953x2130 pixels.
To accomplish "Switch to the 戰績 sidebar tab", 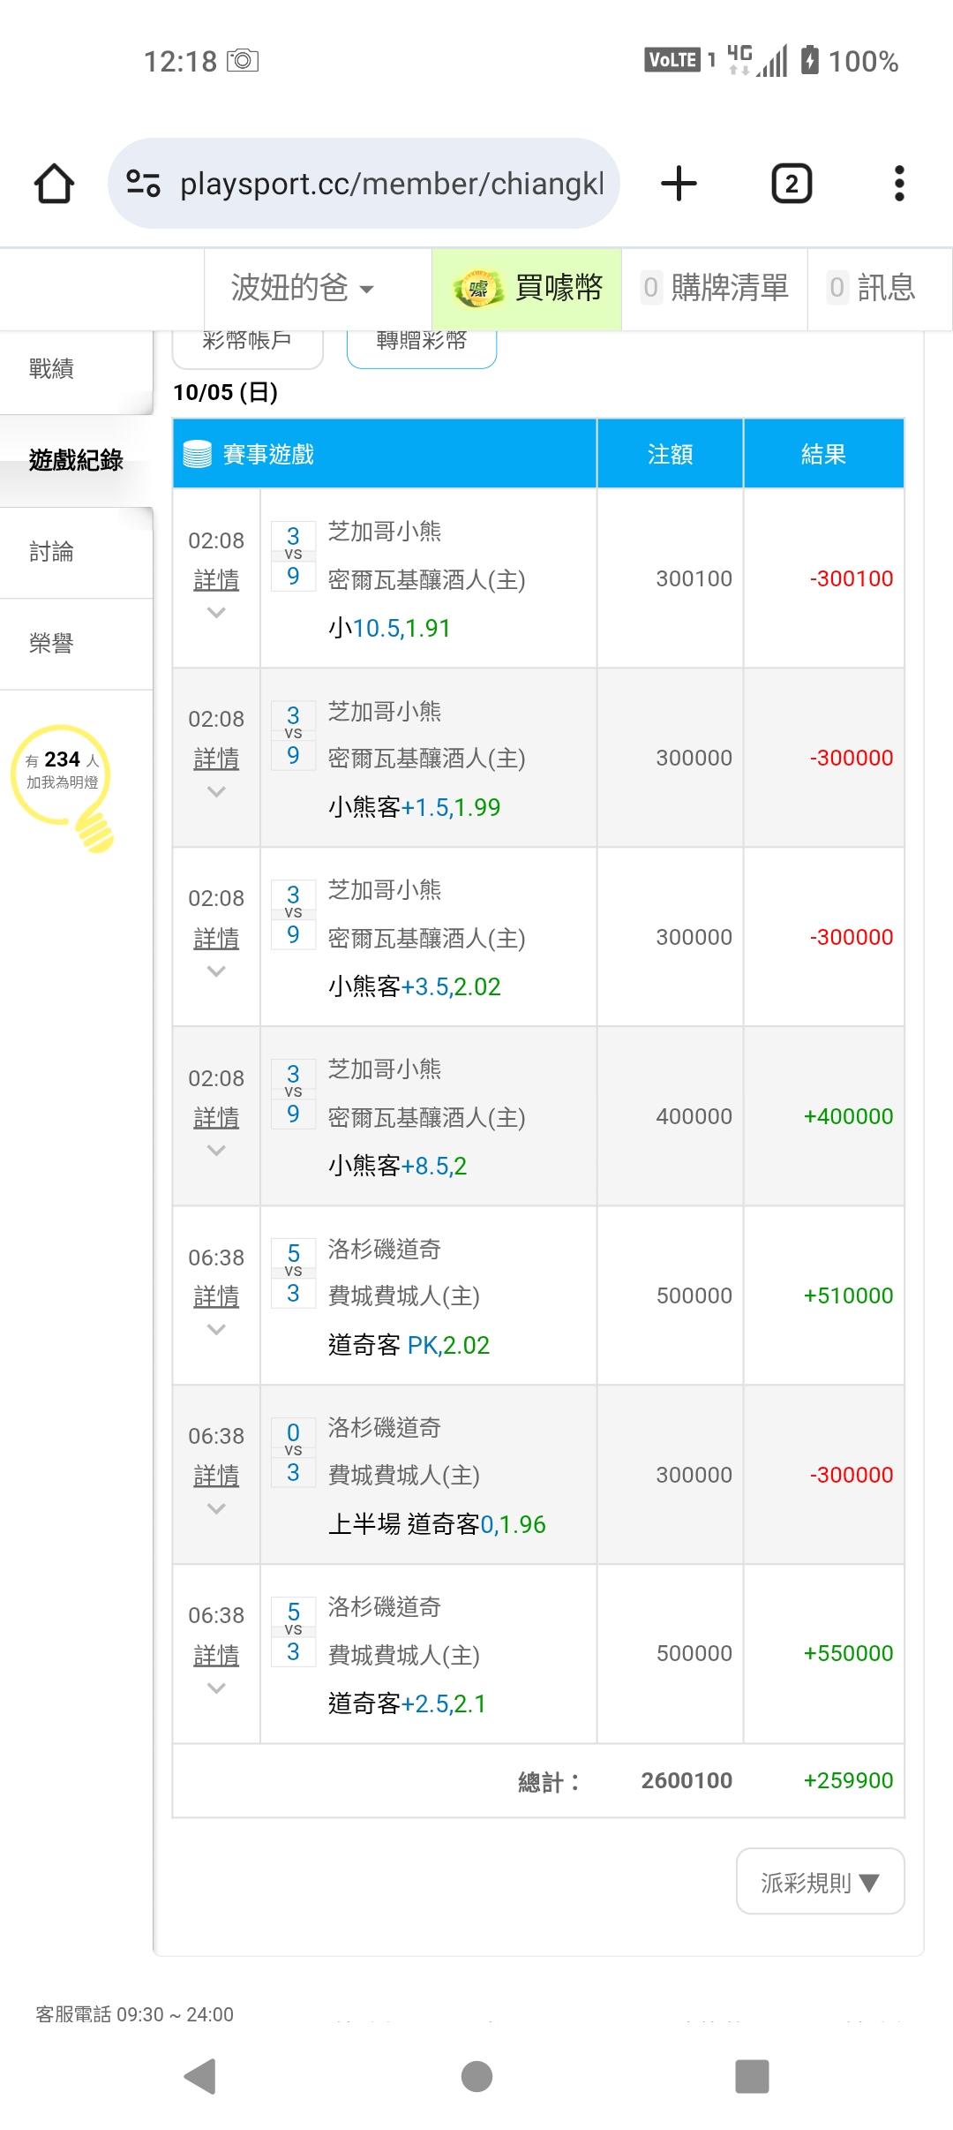I will 51,369.
